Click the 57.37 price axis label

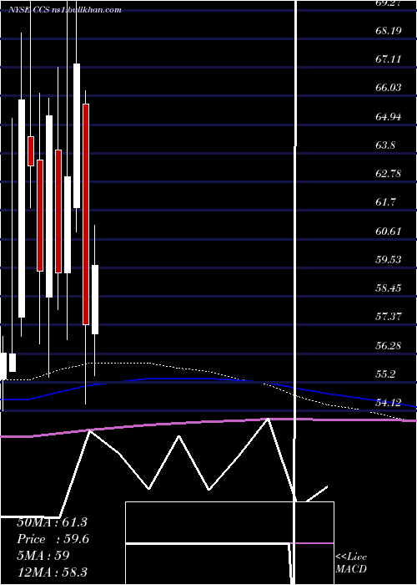click(x=389, y=317)
